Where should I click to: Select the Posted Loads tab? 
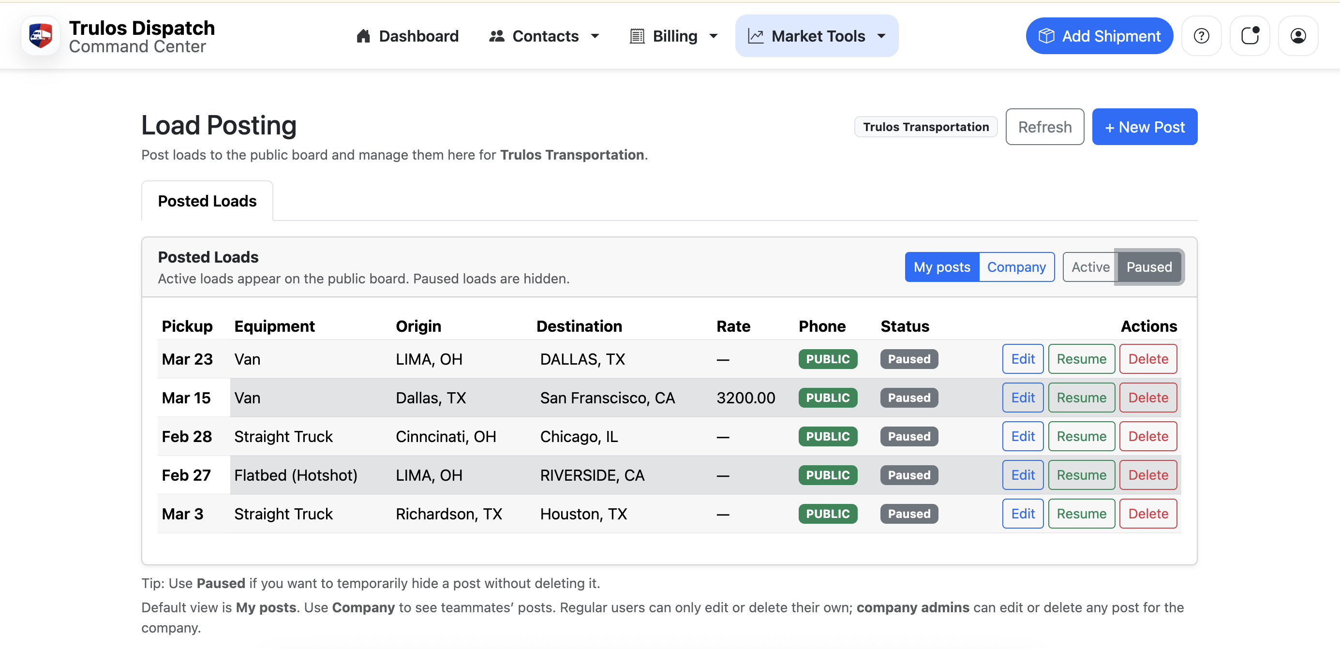click(x=207, y=201)
